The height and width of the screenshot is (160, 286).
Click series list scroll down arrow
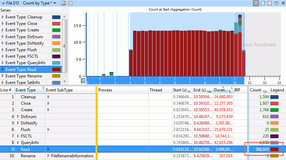tap(65, 82)
